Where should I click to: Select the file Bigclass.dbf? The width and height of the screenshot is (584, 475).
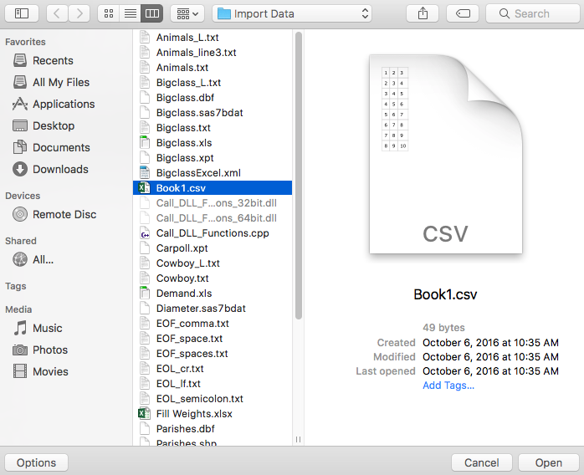point(213,98)
